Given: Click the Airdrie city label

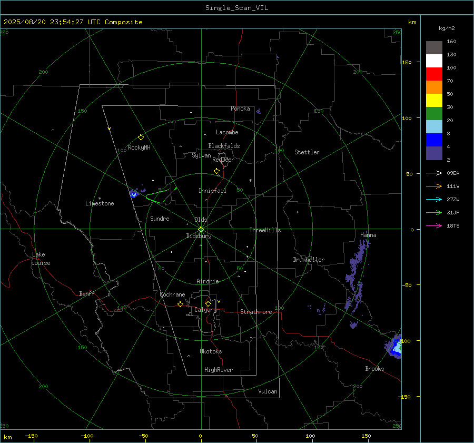Looking at the screenshot, I should click(x=208, y=281).
